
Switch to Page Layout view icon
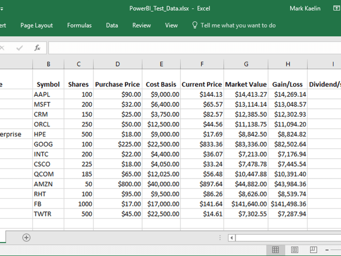pos(295,250)
